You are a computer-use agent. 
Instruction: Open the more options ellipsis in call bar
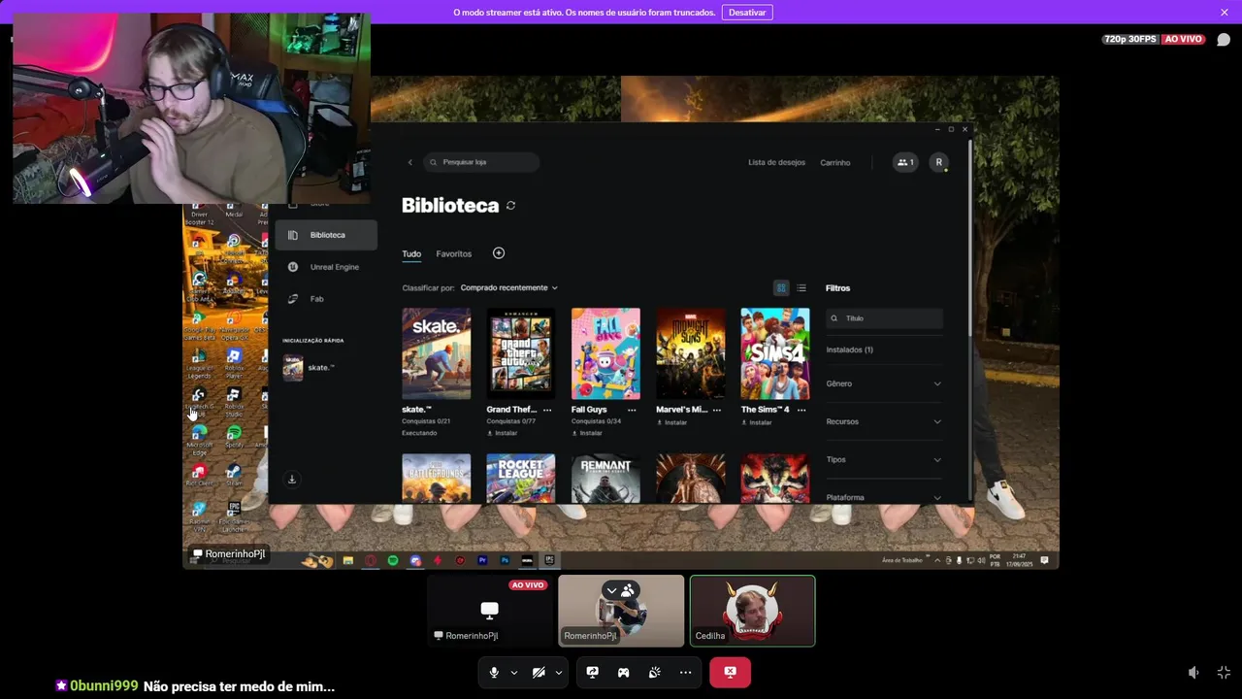pos(685,672)
